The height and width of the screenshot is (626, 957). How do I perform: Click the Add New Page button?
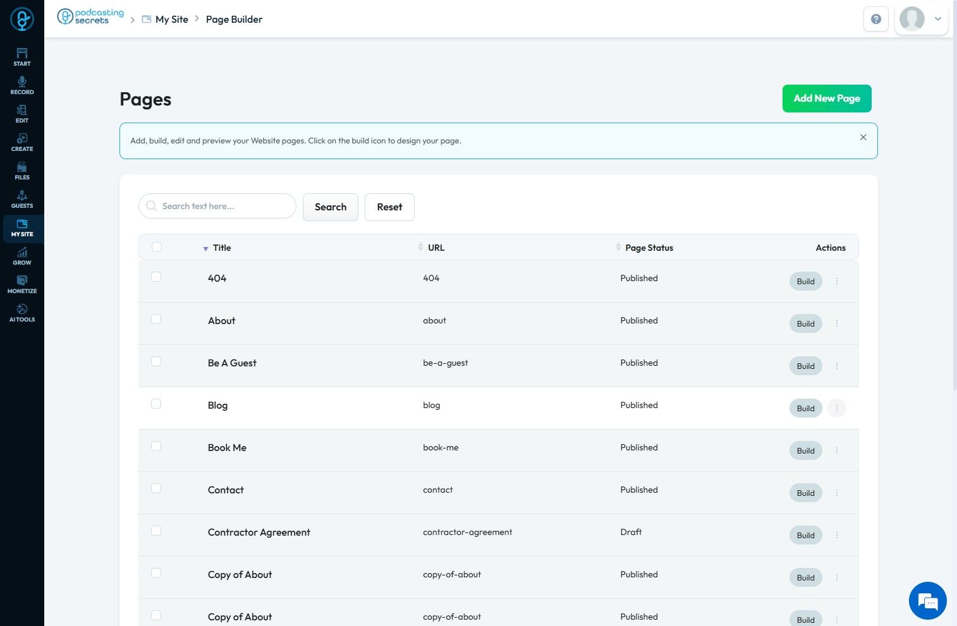coord(827,99)
